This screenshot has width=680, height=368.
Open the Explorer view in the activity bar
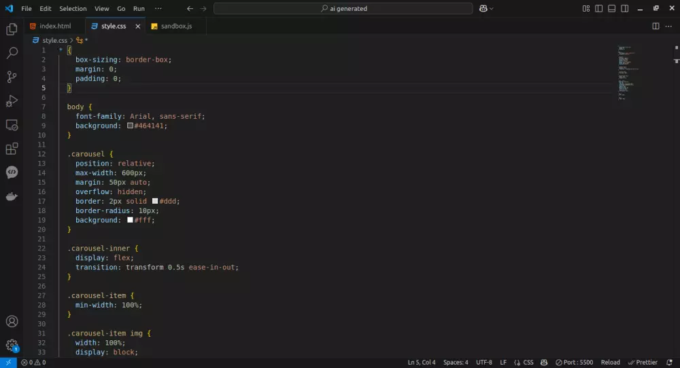point(12,29)
